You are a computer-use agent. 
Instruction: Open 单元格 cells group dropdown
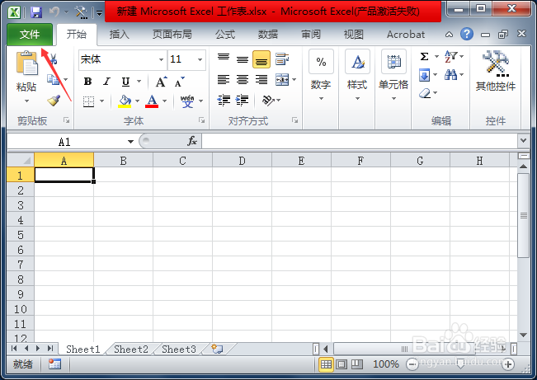(393, 99)
